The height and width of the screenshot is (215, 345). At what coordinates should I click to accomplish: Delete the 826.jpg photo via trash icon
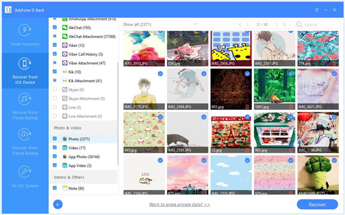(203, 63)
